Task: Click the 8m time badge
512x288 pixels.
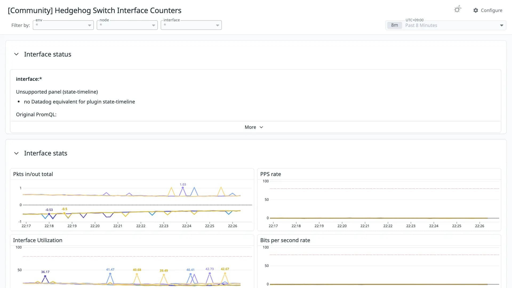Action: click(394, 25)
